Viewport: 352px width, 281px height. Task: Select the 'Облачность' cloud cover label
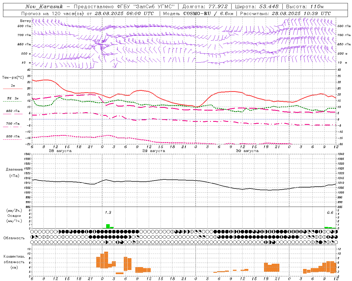14,238
